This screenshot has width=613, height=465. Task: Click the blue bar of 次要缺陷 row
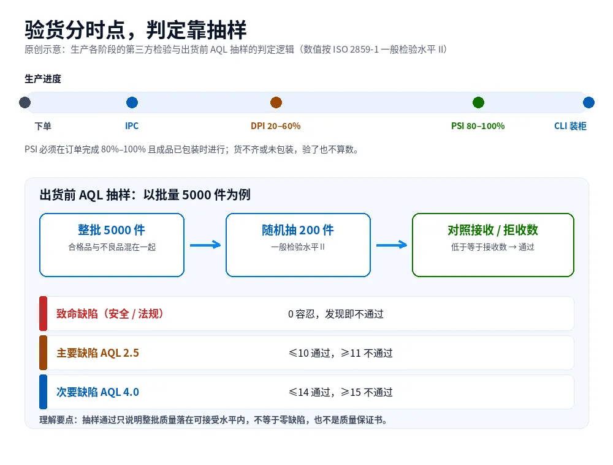(43, 392)
